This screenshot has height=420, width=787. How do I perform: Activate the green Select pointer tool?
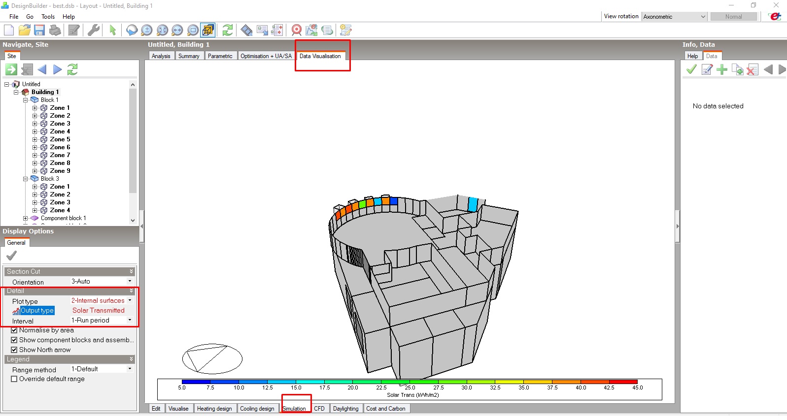pos(113,30)
